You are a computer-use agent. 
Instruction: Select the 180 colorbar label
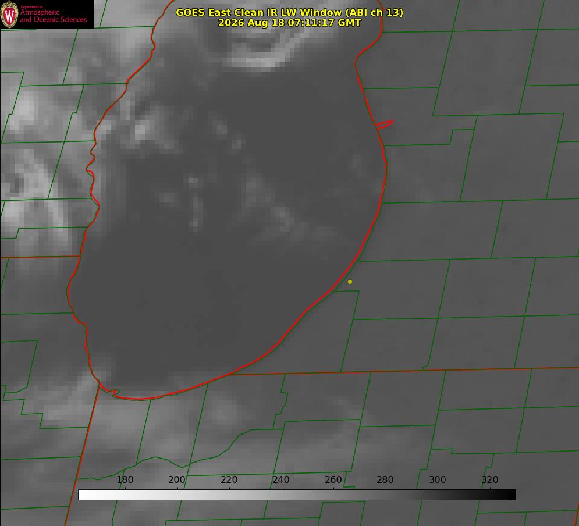point(125,479)
